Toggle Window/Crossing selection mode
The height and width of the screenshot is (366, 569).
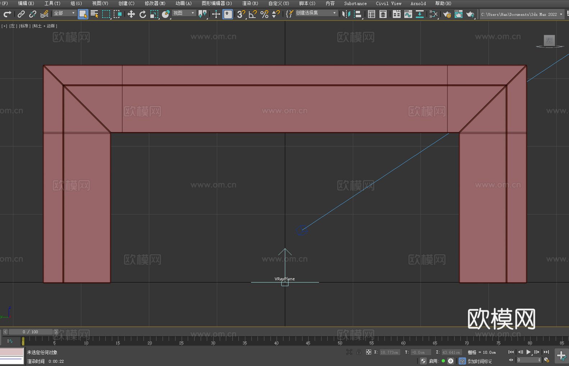pyautogui.click(x=118, y=14)
